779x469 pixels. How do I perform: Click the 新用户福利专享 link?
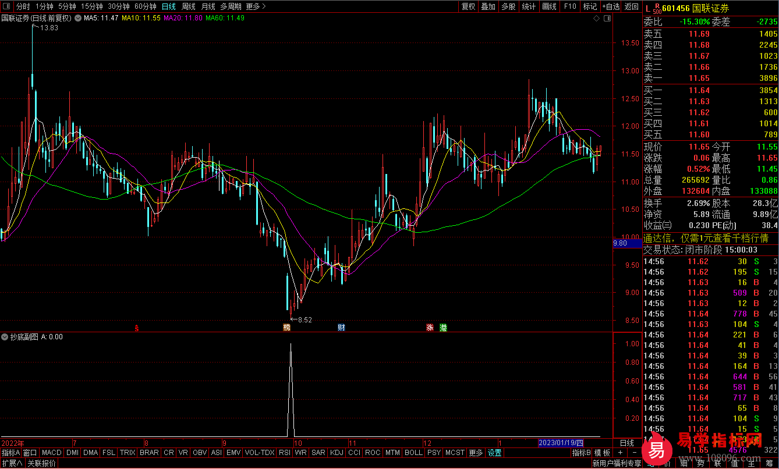(x=617, y=463)
